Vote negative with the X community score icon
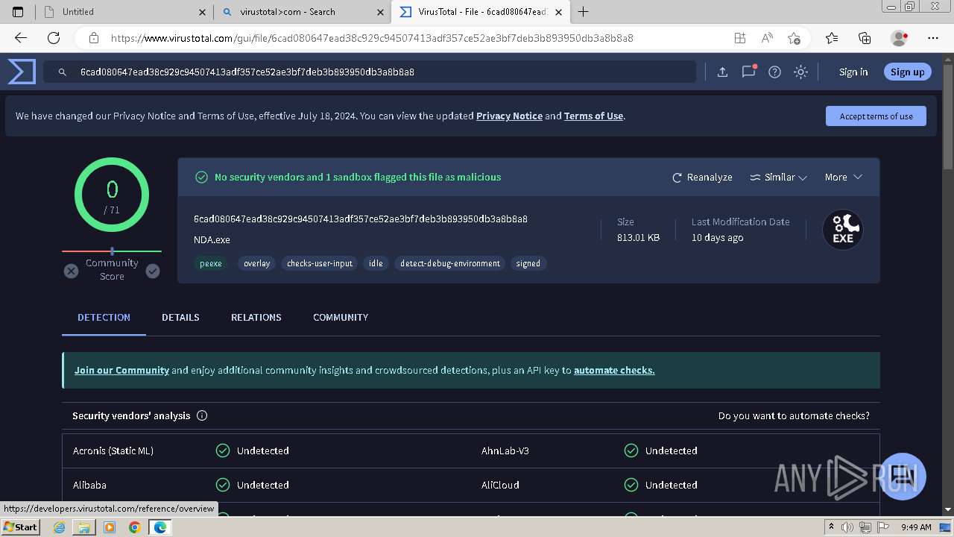Screen dimensions: 954x537 (x=71, y=271)
